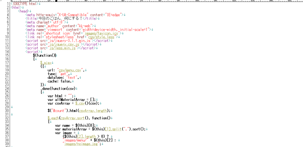Click the <!DOCTYPE html> declaration

[x=25, y=4]
